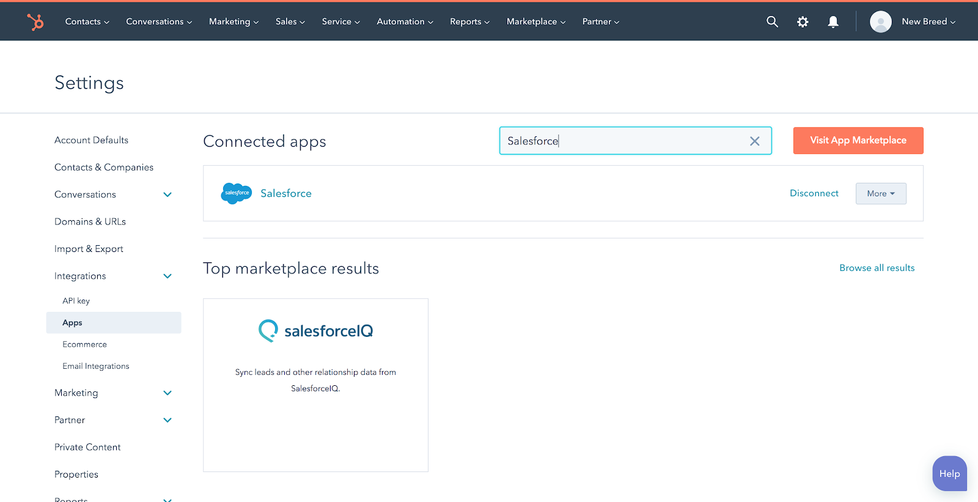Open the Partner top menu
Screen dimensions: 978x502
600,21
